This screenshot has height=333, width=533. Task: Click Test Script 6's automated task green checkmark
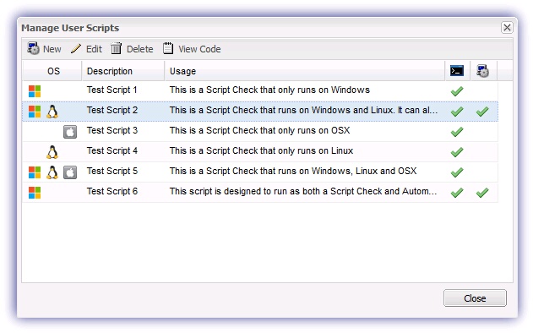pyautogui.click(x=482, y=193)
